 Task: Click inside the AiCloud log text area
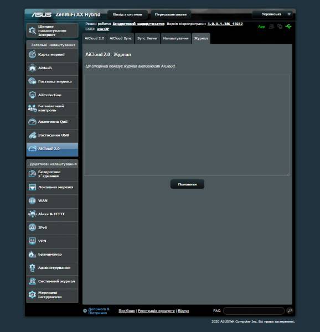(x=187, y=125)
